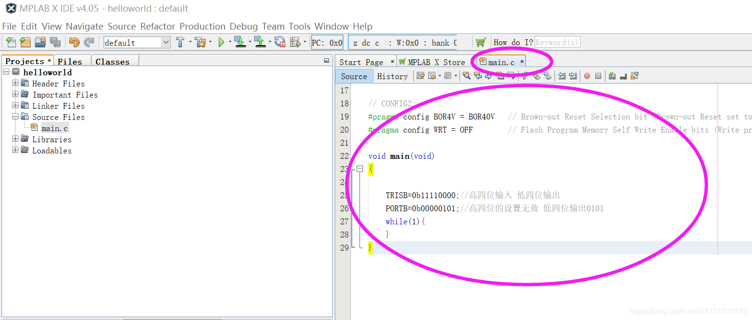
Task: Collapse the helloworld project node
Action: tap(6, 72)
